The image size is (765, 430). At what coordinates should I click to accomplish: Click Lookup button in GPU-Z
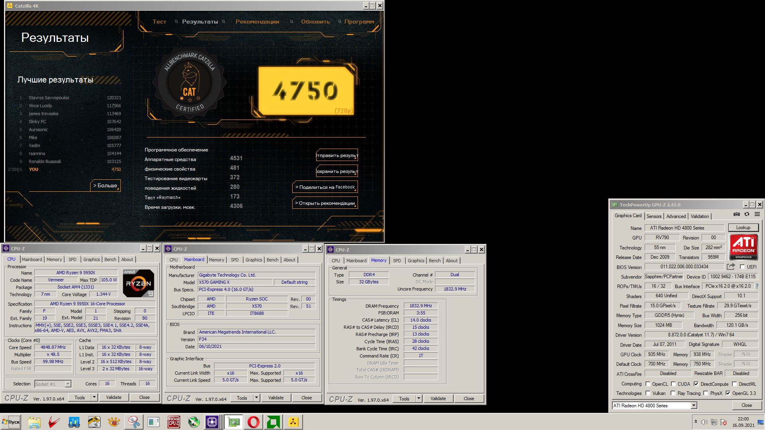coord(743,228)
